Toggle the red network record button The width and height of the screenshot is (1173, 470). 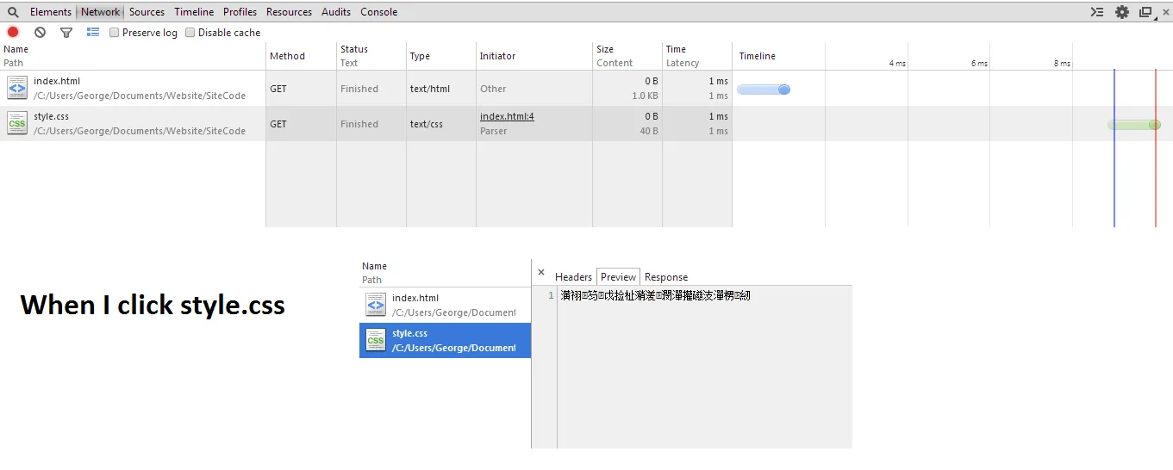[x=13, y=33]
